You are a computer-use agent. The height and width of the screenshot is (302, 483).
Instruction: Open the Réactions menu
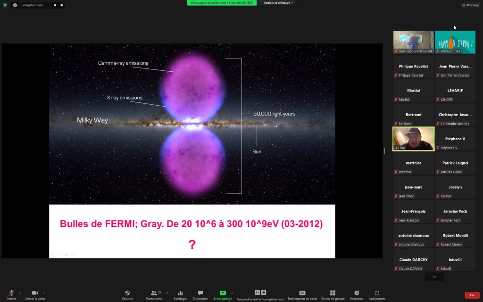[357, 294]
